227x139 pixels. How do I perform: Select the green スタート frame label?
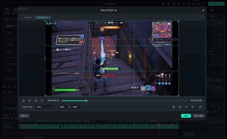click(52, 23)
